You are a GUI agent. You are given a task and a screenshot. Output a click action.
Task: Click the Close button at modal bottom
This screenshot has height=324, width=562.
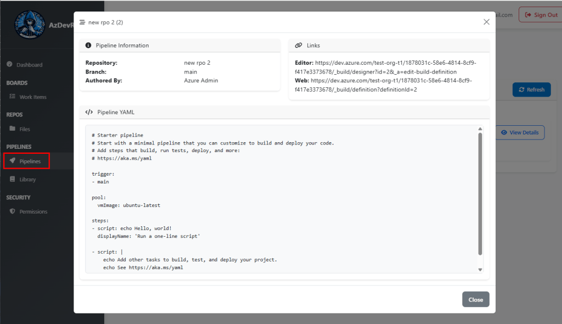point(476,299)
